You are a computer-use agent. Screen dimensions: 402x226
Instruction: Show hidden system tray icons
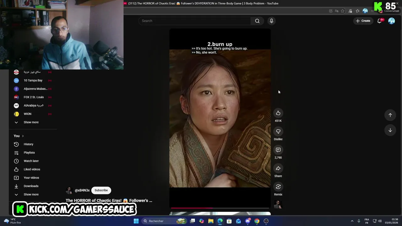pos(352,221)
